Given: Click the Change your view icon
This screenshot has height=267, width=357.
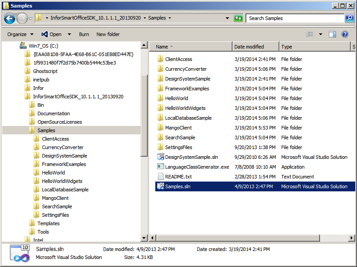Looking at the screenshot, I should pos(310,34).
